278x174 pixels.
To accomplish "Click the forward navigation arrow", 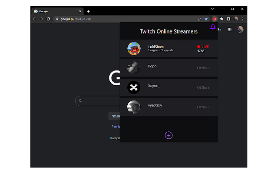I will 42,19.
